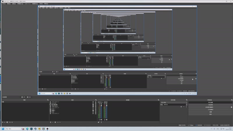233x131 pixels.
Task: Click the duration stepper arrows beside 300 ms
Action: pyautogui.click(x=187, y=105)
